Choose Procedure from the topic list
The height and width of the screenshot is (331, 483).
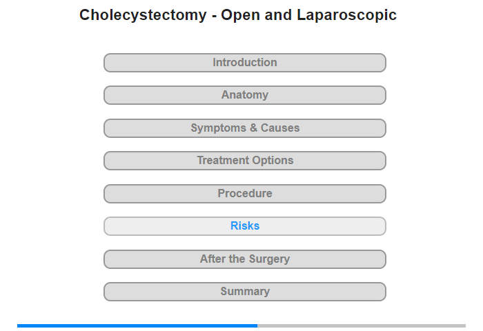pos(245,194)
